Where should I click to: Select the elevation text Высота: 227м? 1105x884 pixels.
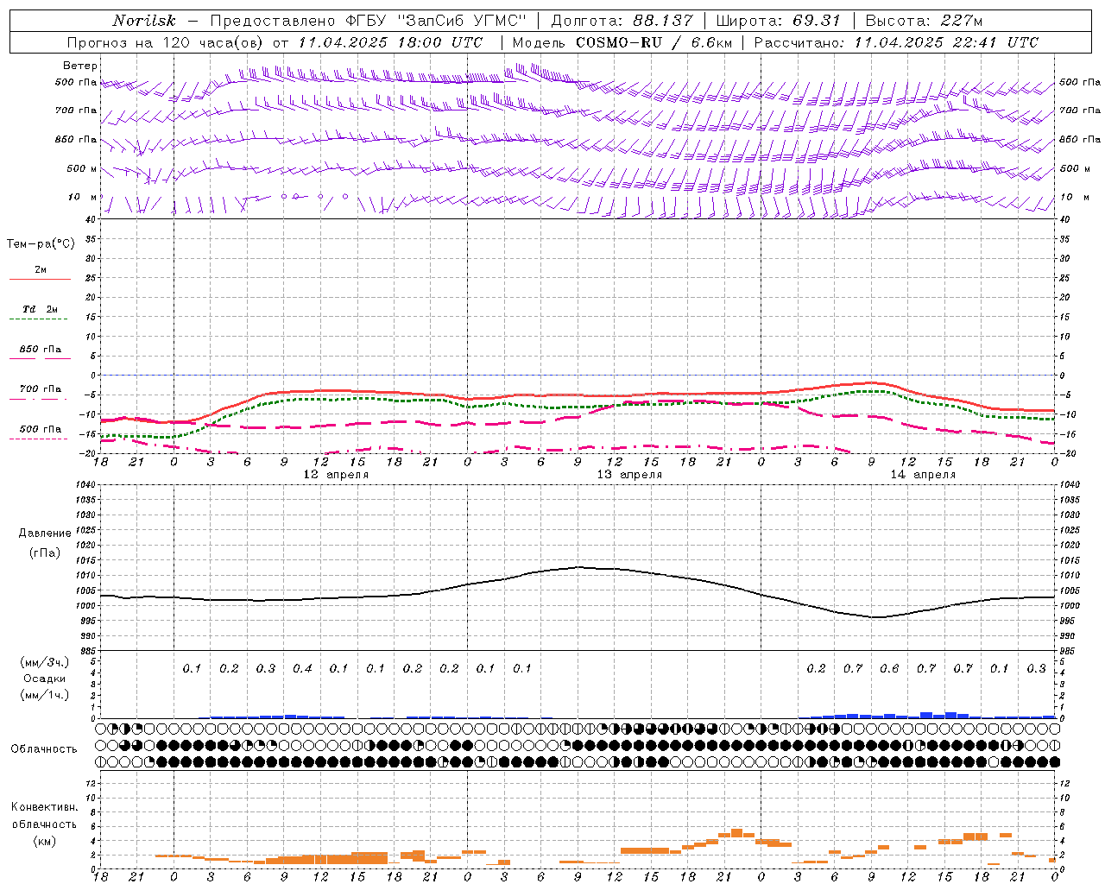[x=924, y=21]
